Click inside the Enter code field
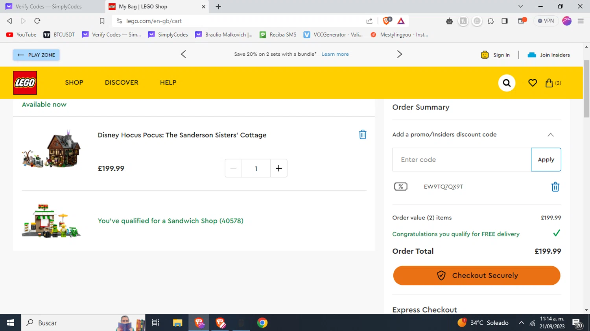This screenshot has width=590, height=331. pyautogui.click(x=462, y=159)
